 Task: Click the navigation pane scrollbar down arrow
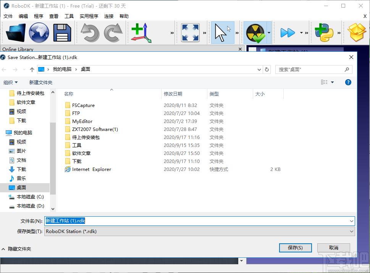tap(53, 209)
